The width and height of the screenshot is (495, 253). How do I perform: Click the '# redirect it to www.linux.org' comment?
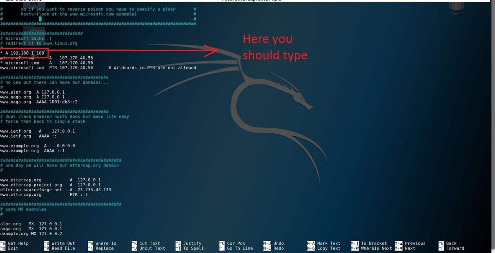[39, 43]
